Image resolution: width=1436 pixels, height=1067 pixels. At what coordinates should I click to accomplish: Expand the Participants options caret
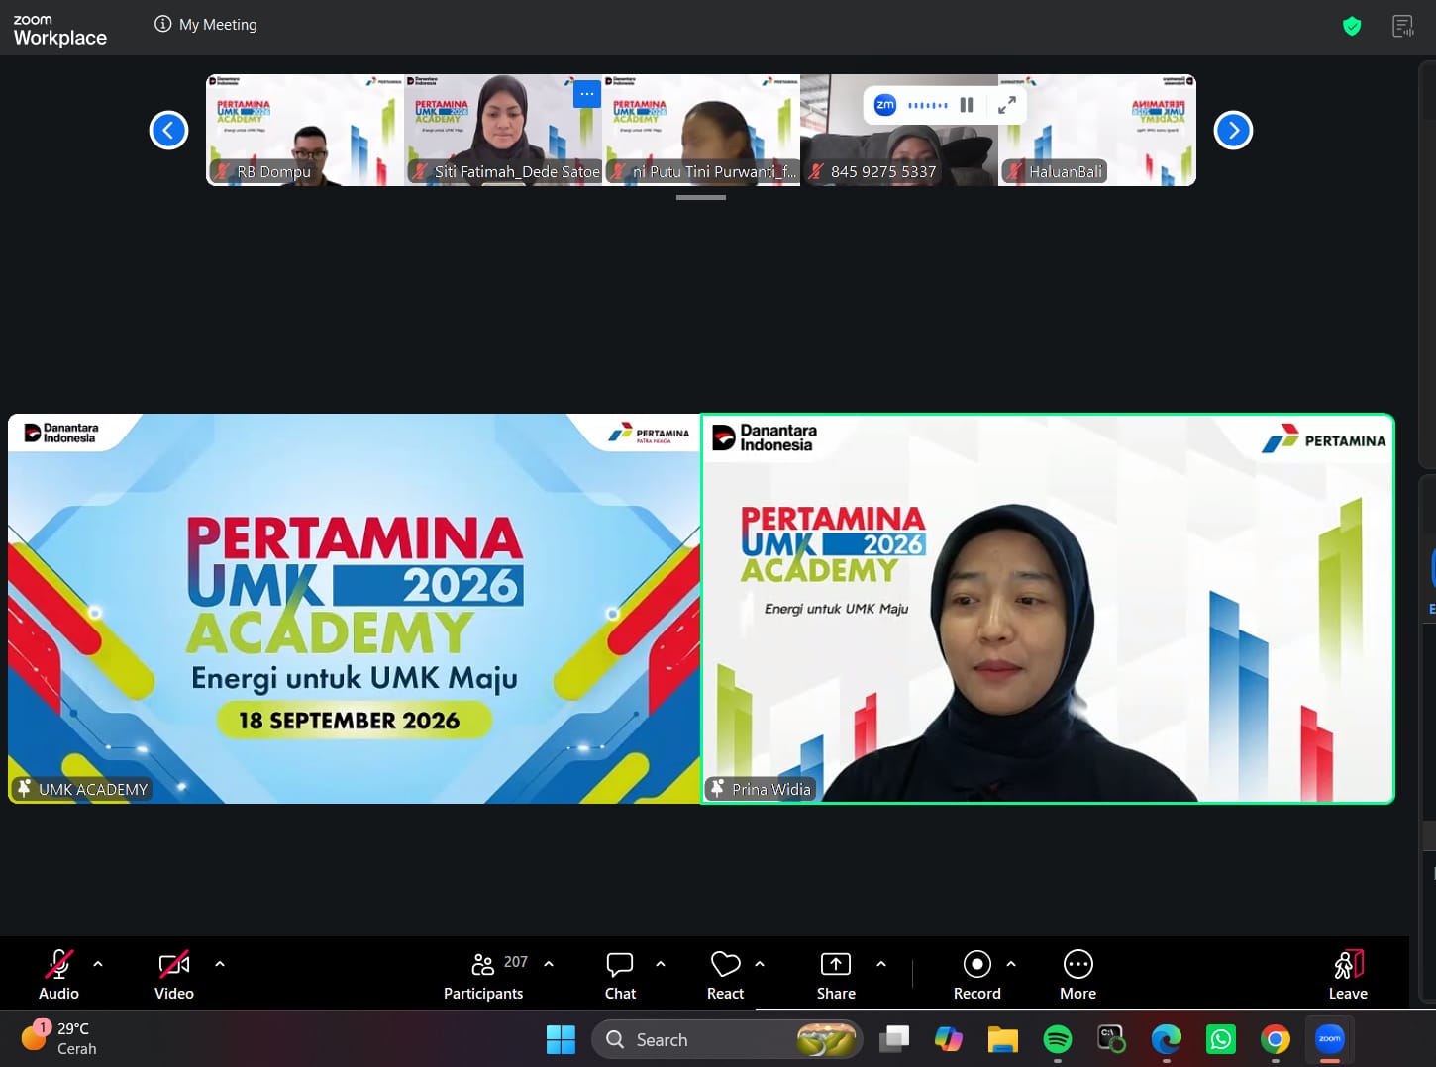tap(549, 963)
